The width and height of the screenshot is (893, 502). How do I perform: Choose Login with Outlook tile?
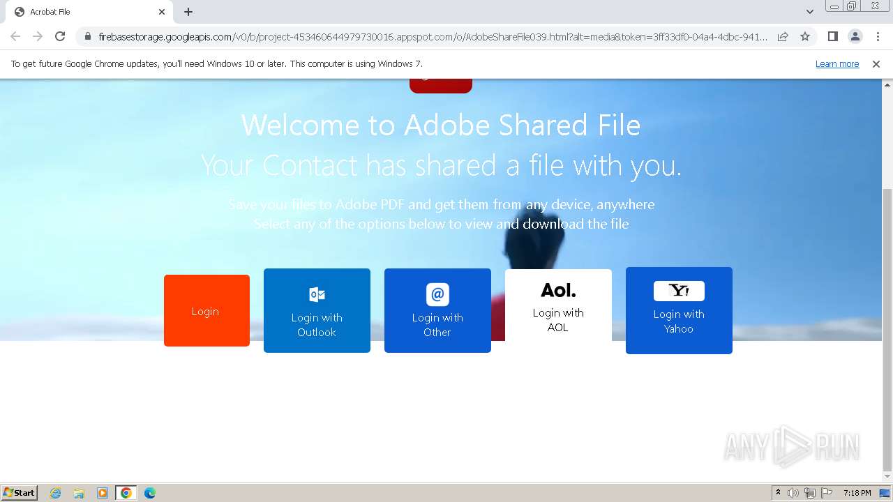[317, 310]
